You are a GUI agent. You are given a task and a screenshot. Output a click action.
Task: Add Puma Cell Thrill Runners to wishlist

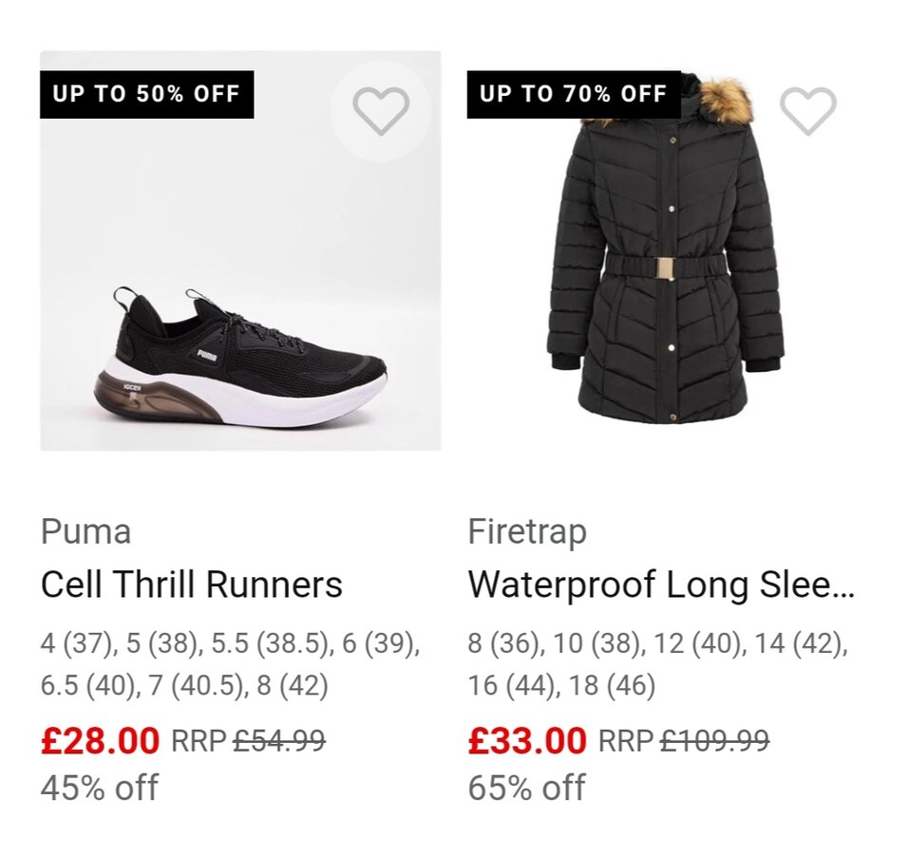[x=381, y=111]
